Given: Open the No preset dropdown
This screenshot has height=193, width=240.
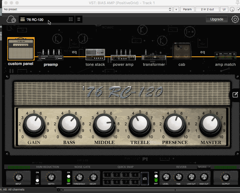Looking at the screenshot, I should point(87,9).
